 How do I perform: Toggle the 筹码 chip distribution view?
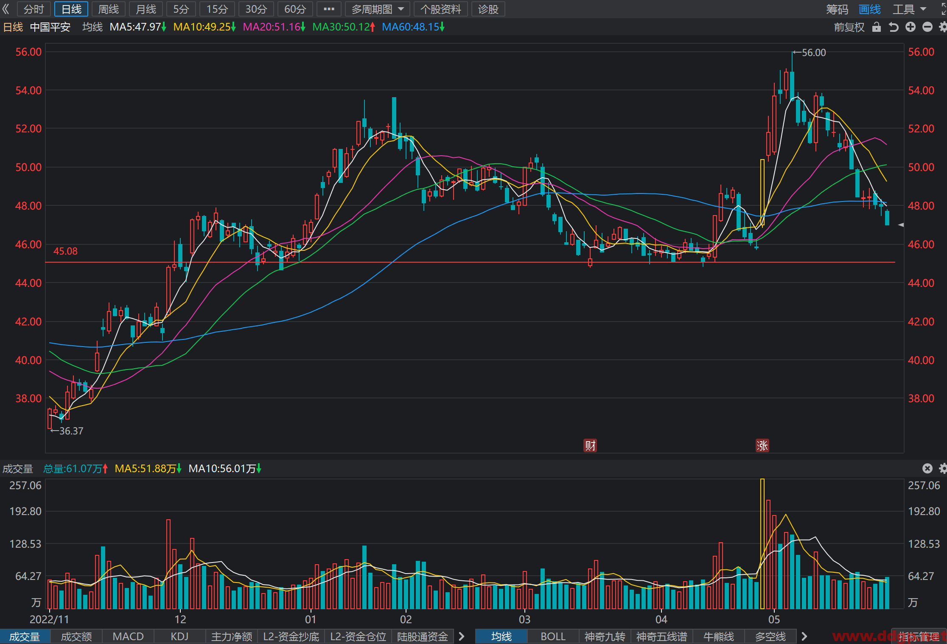click(x=837, y=9)
